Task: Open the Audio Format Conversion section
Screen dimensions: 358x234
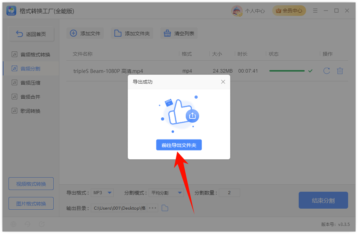Action: coord(31,55)
